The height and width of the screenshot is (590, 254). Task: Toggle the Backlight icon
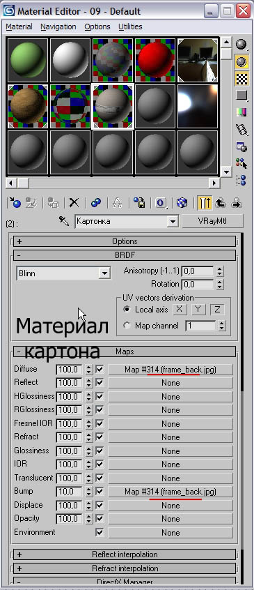241,61
